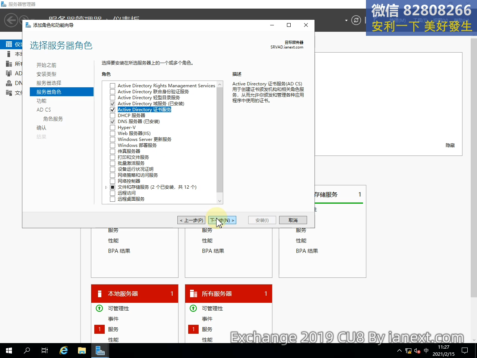Select 服务器角色 wizard step

tap(61, 92)
